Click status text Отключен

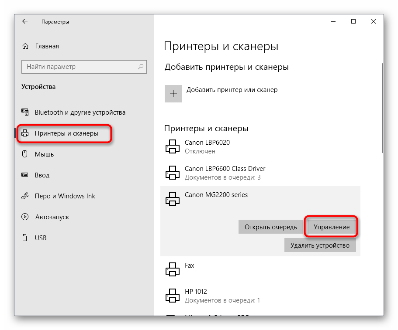point(200,151)
